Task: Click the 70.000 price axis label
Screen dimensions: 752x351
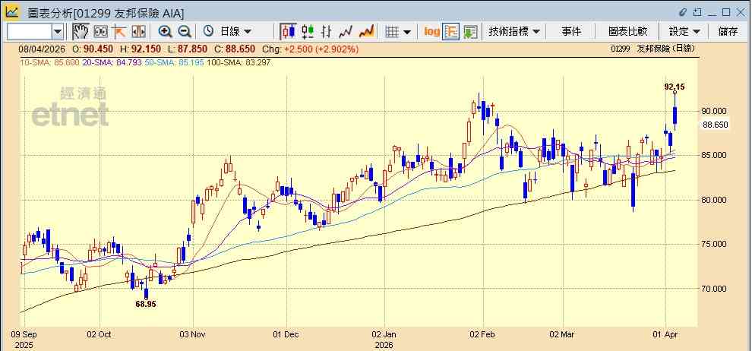Action: pyautogui.click(x=716, y=289)
